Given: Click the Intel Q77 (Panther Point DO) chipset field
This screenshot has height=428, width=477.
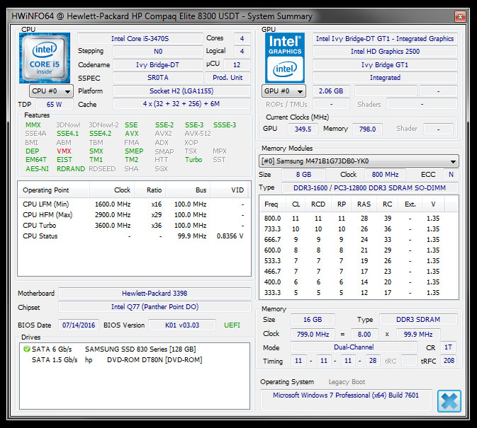Looking at the screenshot, I should click(x=155, y=307).
